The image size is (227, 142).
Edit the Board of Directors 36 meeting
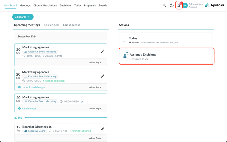point(103,129)
